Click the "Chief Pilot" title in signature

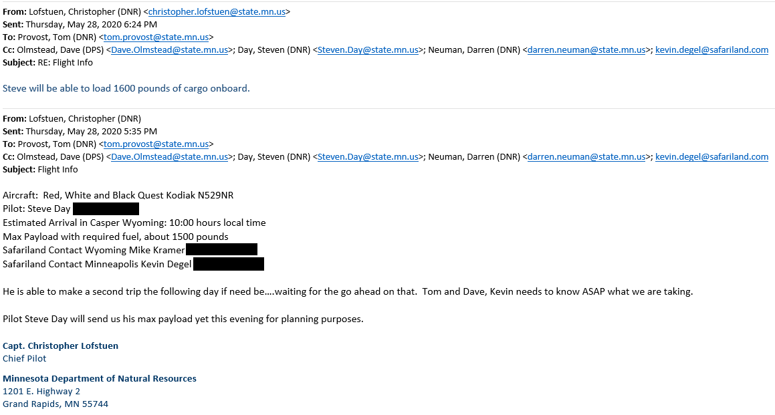pos(25,358)
